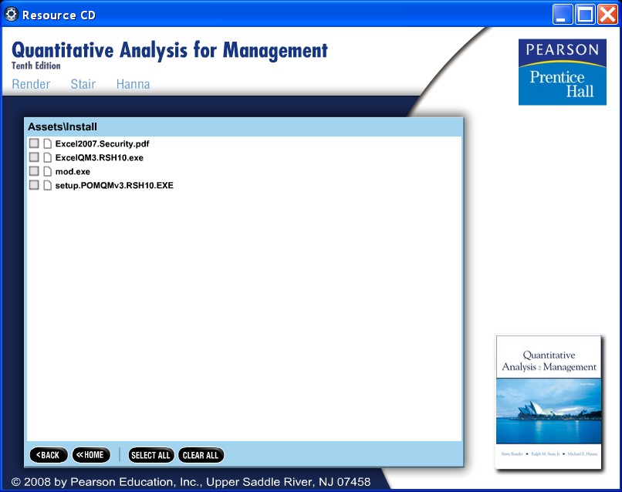Select the mod.exe file name
The height and width of the screenshot is (492, 622).
tap(73, 172)
